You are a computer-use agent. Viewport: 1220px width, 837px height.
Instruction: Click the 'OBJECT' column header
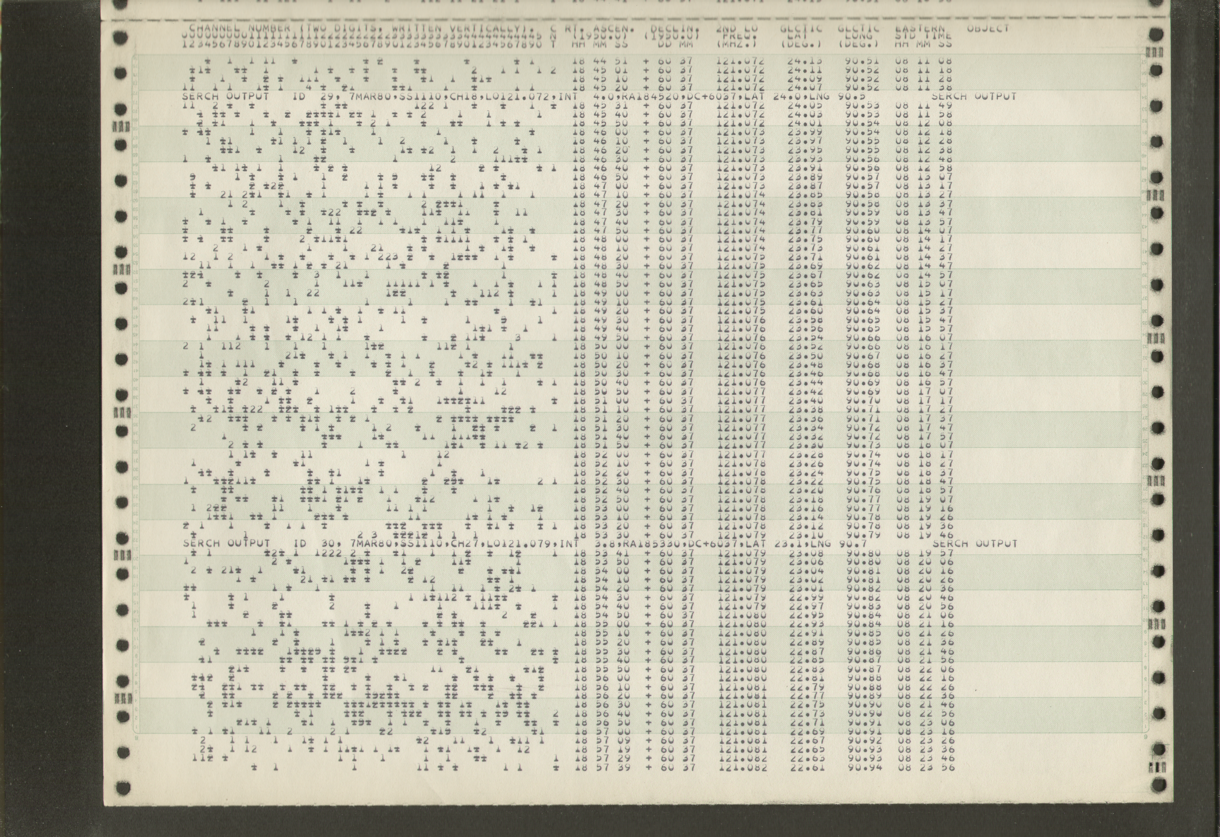988,29
